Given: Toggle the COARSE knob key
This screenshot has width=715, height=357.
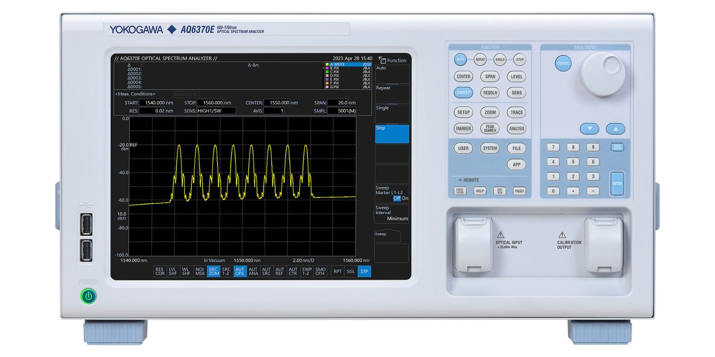Looking at the screenshot, I should 563,64.
